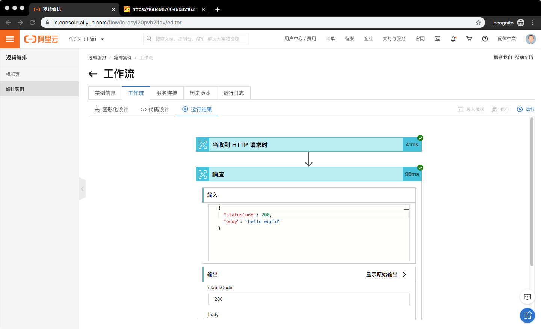The width and height of the screenshot is (541, 329).
Task: Switch to the 历史版本 tab
Action: point(200,93)
